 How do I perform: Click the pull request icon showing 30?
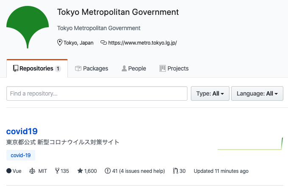pyautogui.click(x=175, y=171)
